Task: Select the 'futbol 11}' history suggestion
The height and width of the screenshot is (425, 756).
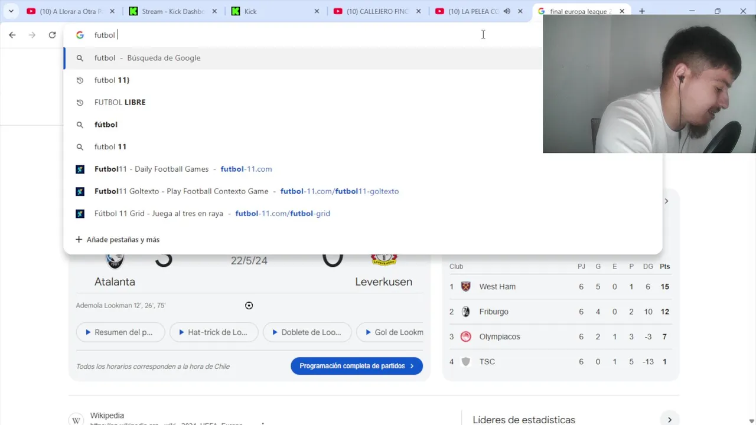Action: [x=303, y=80]
